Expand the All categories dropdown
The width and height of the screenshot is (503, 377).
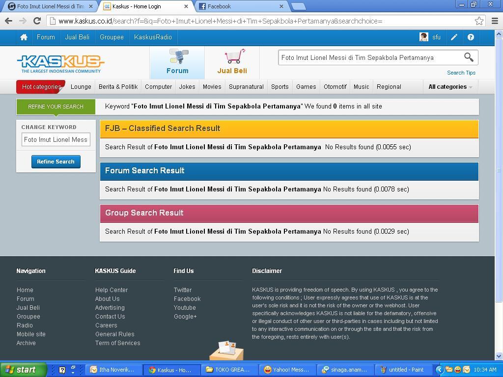(x=450, y=87)
